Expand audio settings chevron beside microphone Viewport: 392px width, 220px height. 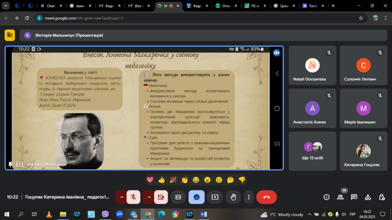[x=121, y=197]
